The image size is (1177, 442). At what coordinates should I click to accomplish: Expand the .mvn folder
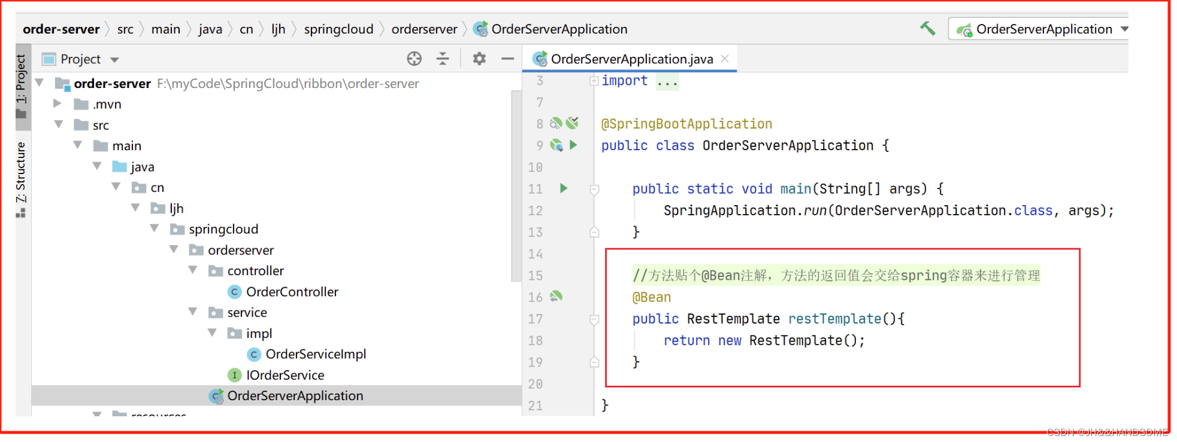(x=58, y=103)
